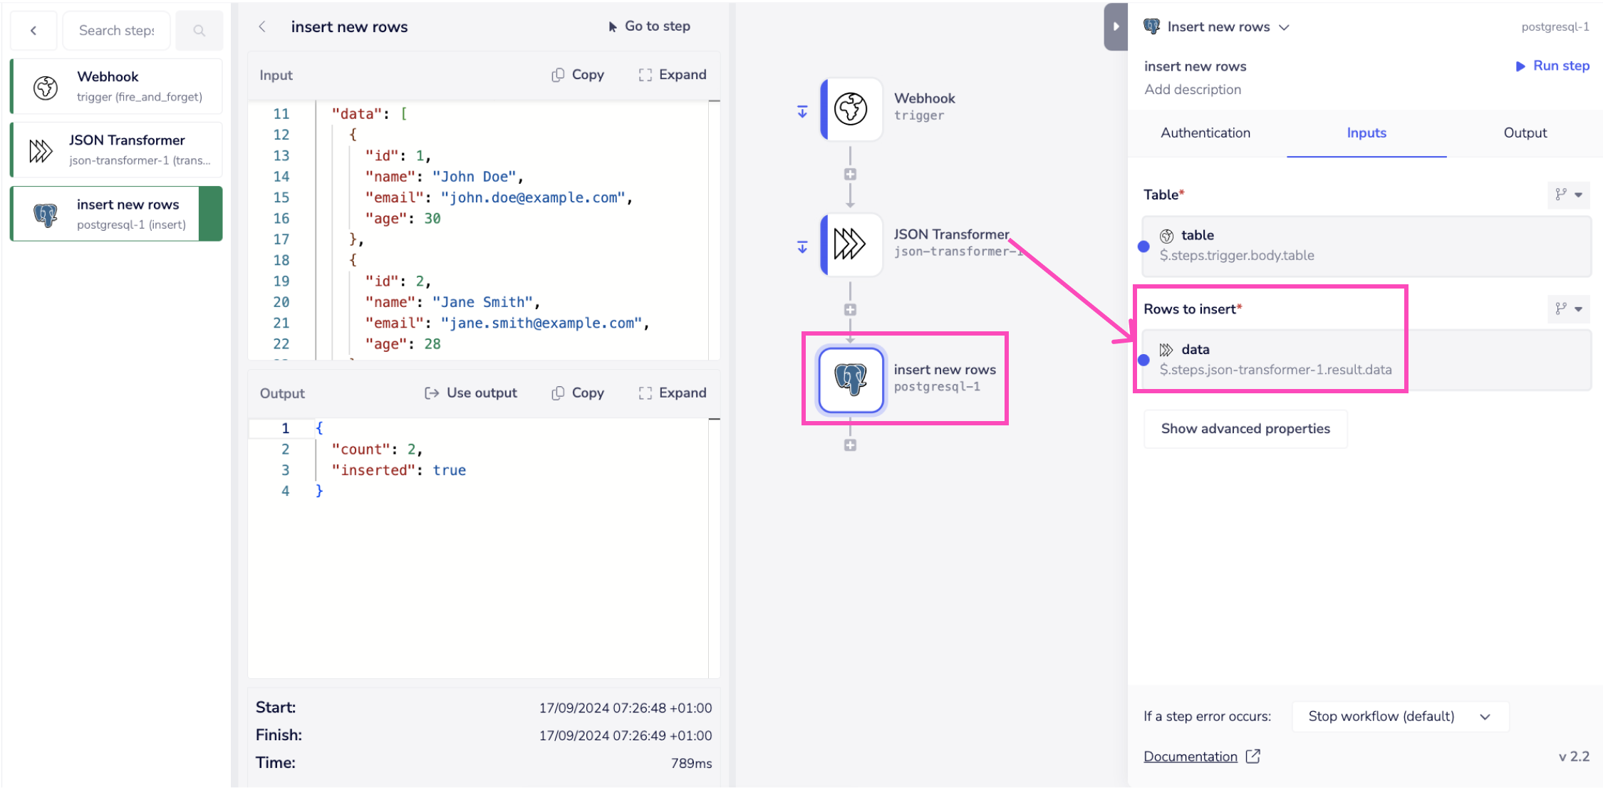Add a step between Webhook and JSON Transformer
Screen dimensions: 1603x788
[x=850, y=173]
